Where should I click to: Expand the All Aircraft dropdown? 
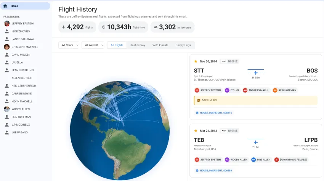coord(93,45)
